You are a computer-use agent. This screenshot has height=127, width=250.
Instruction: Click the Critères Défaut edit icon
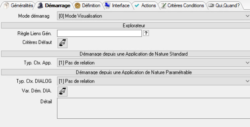click(62, 43)
